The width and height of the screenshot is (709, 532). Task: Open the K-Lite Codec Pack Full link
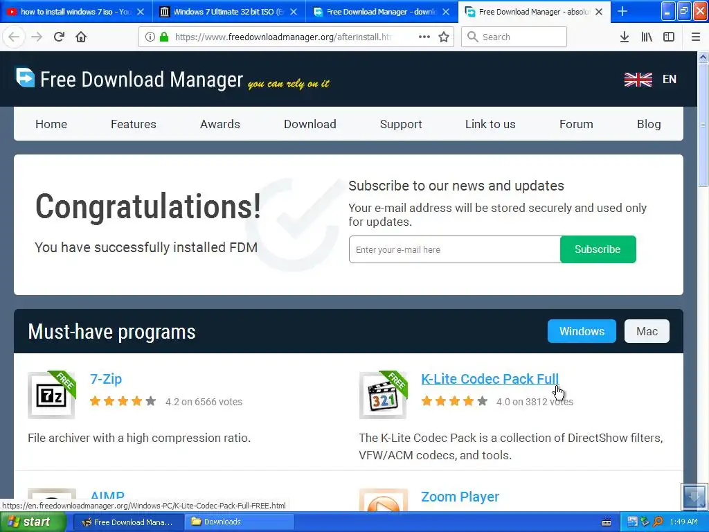coord(490,379)
